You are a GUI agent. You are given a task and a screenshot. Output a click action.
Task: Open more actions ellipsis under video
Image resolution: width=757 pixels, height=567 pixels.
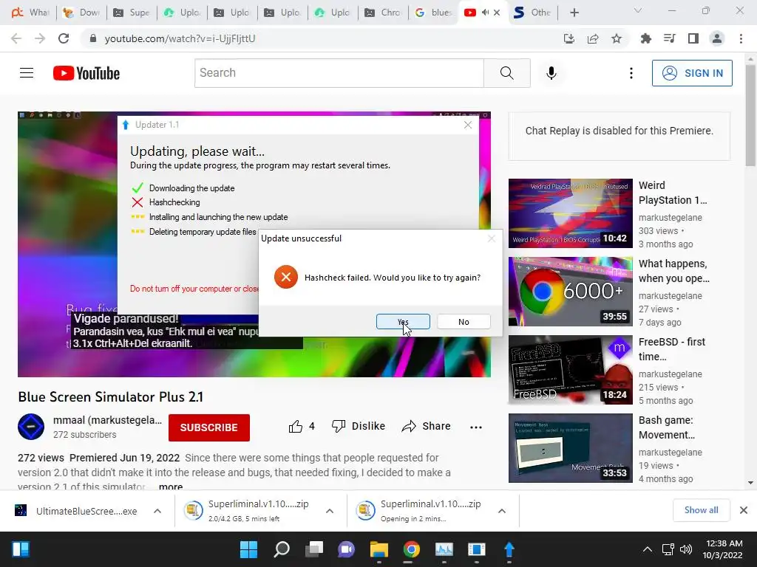(476, 427)
